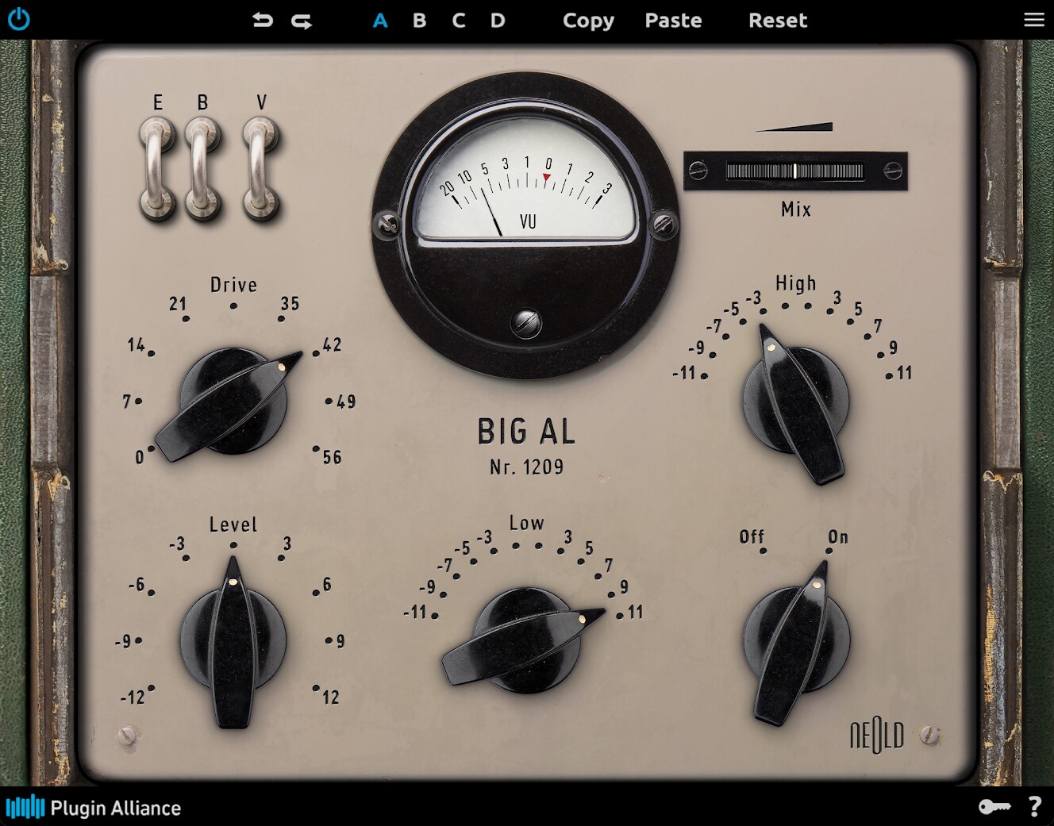
Task: Click the Copy button
Action: tap(588, 21)
